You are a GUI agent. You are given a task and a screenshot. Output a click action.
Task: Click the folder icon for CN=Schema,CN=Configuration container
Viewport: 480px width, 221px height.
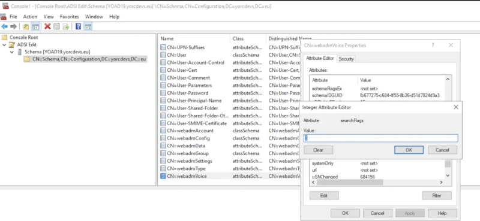(27, 59)
